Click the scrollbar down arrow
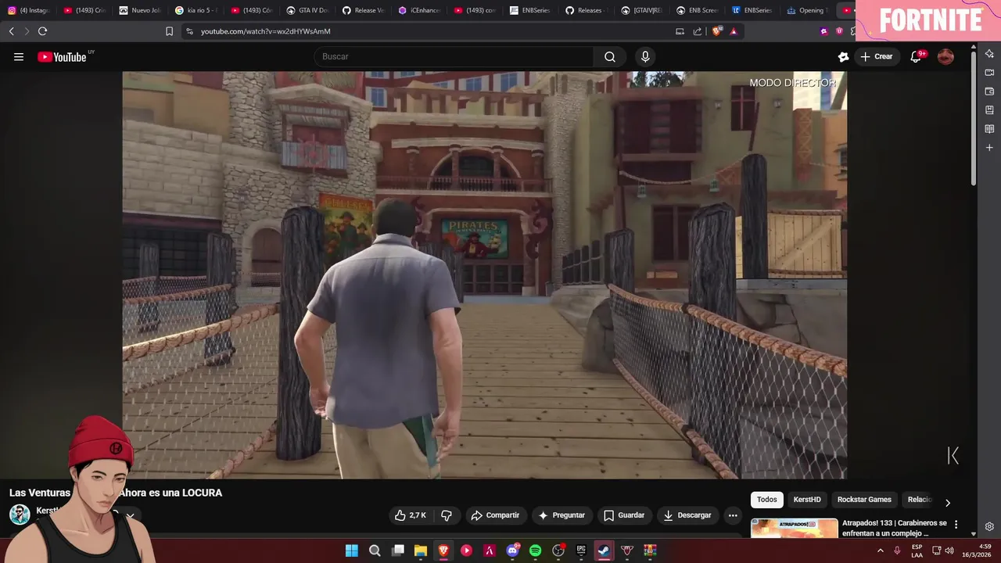Image resolution: width=1001 pixels, height=563 pixels. 973,533
